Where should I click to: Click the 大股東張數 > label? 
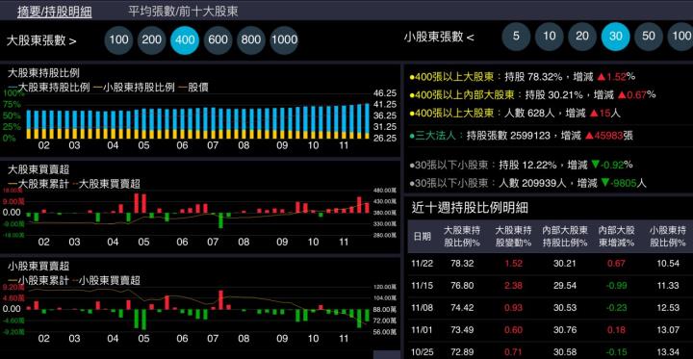(41, 41)
